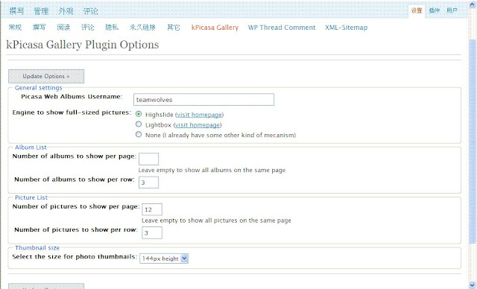Click the scrollbar down arrow

pyautogui.click(x=472, y=285)
